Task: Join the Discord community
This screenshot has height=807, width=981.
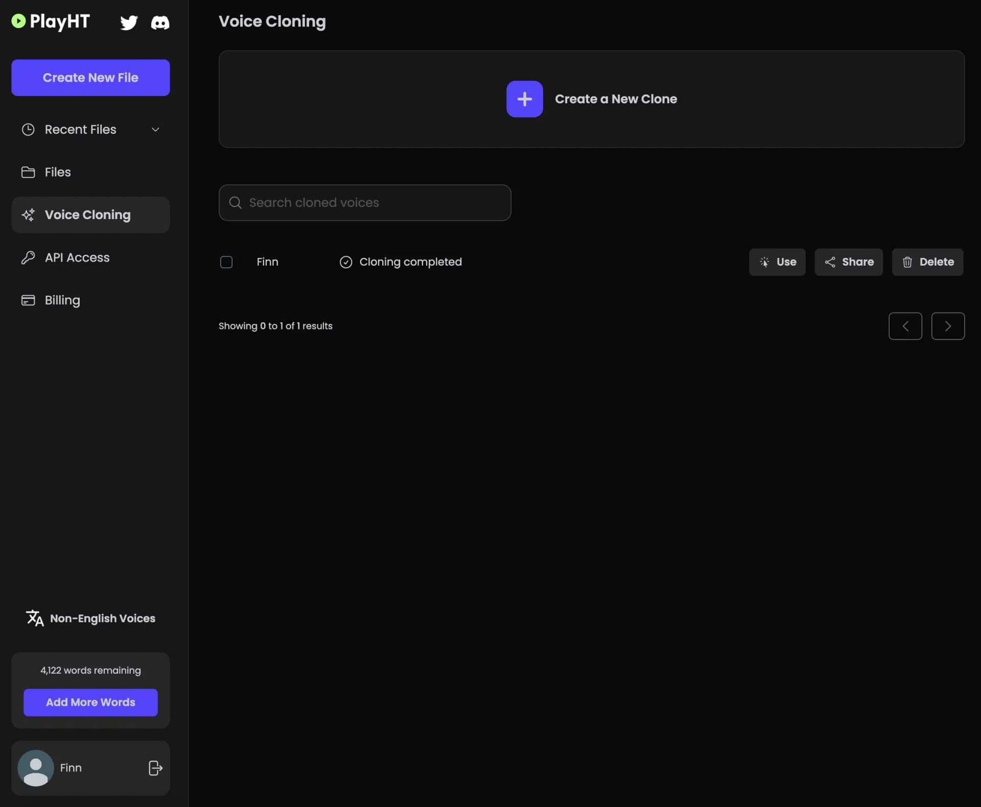Action: [160, 22]
